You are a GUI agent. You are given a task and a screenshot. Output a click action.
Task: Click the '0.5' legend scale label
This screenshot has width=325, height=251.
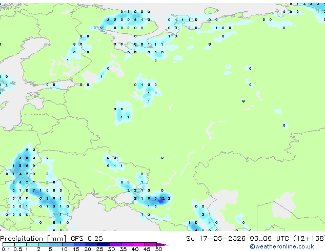[18, 249]
